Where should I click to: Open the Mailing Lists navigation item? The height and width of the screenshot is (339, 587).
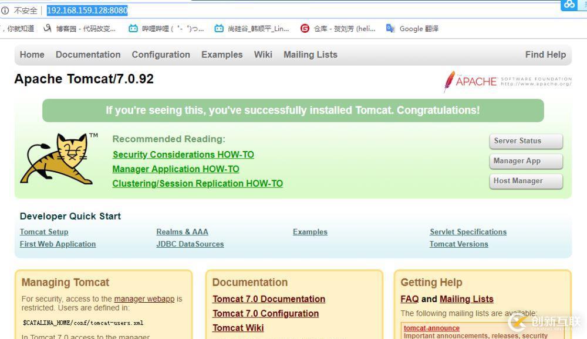[x=311, y=54]
